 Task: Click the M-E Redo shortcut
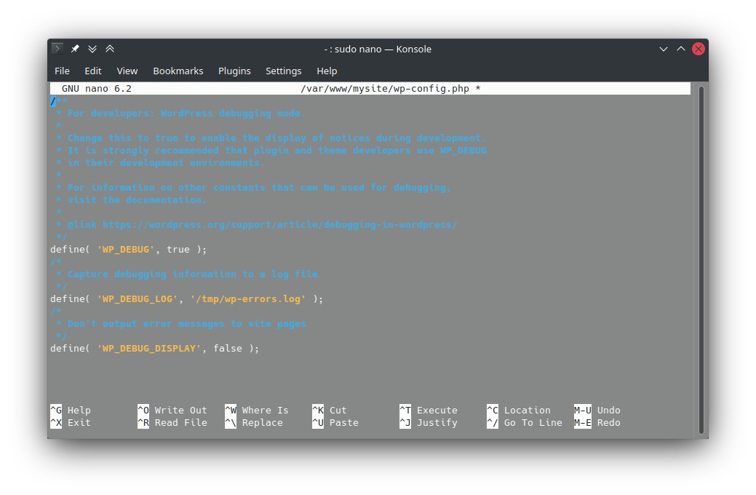(x=597, y=423)
